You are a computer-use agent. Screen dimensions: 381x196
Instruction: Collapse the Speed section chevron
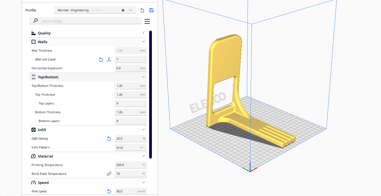143,183
